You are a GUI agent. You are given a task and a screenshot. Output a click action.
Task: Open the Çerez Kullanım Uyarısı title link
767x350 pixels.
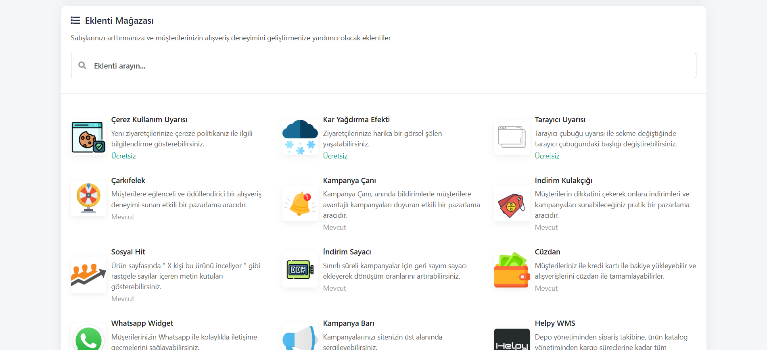coord(149,120)
